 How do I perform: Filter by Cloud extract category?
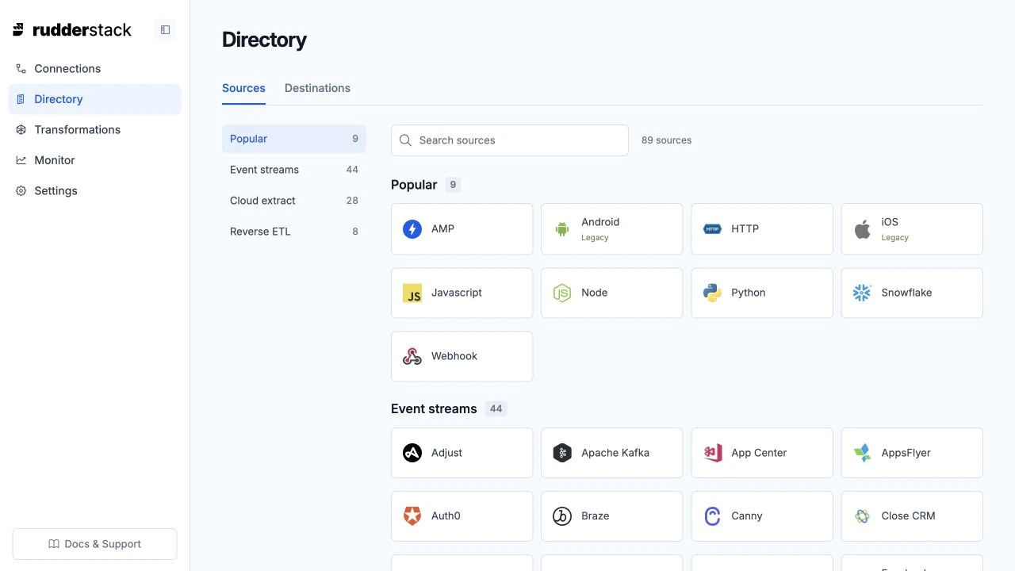[x=294, y=201]
